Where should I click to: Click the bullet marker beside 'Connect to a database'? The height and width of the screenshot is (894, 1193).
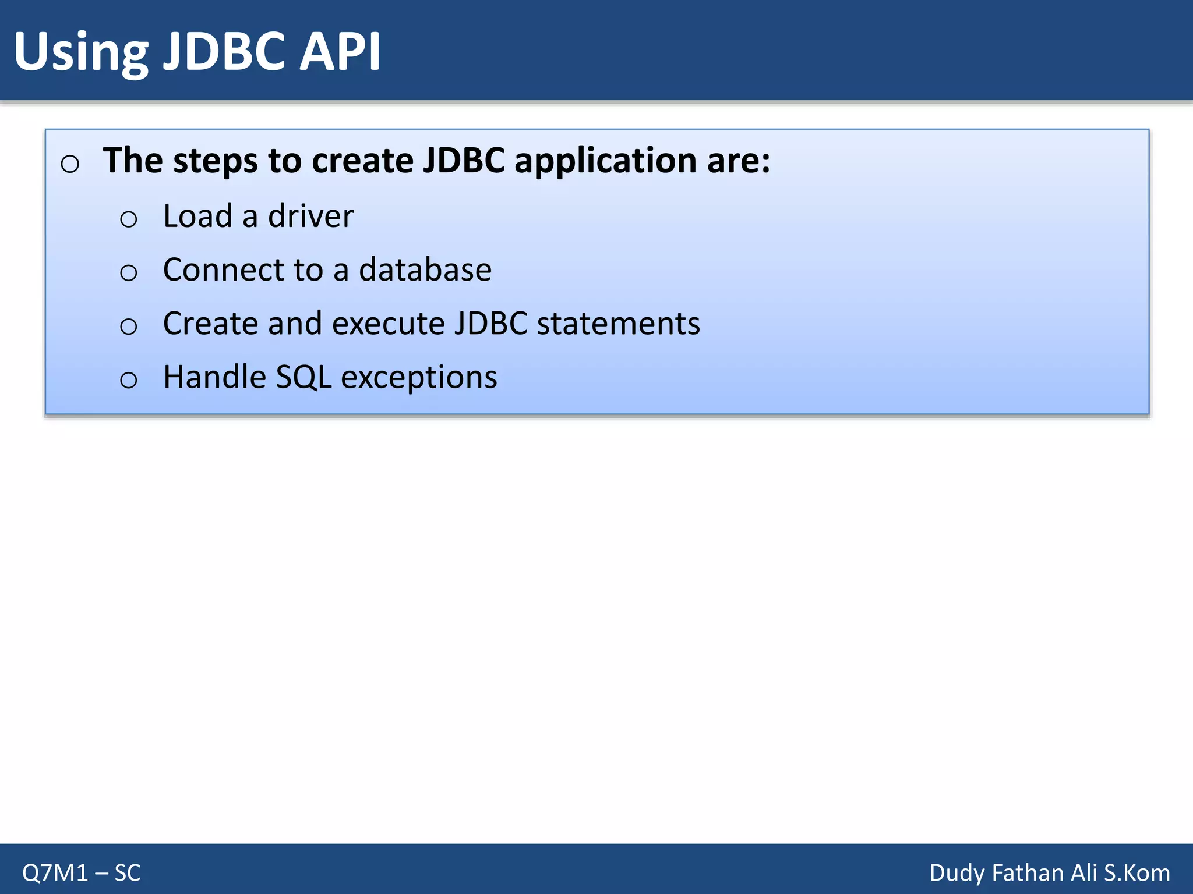[128, 272]
